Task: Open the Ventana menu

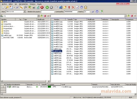Action: (x=32, y=4)
